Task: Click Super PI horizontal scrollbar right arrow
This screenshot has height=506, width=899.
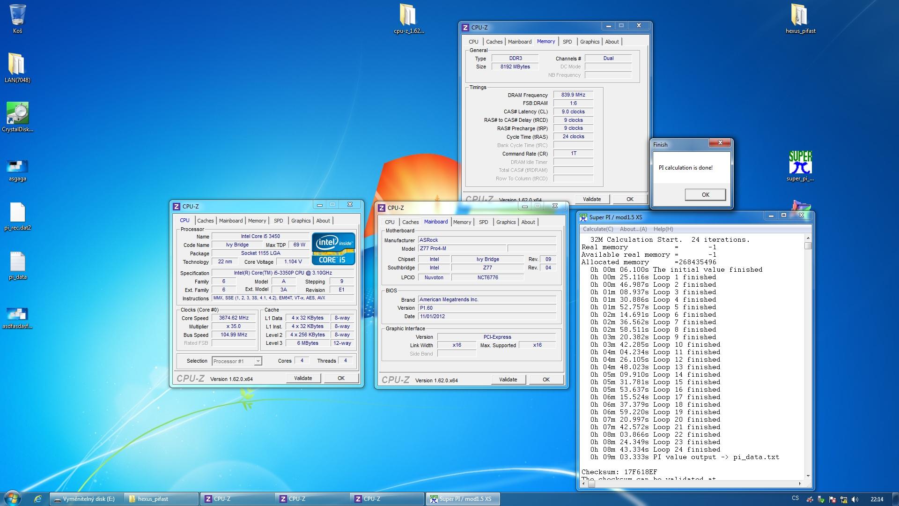Action: [x=800, y=484]
